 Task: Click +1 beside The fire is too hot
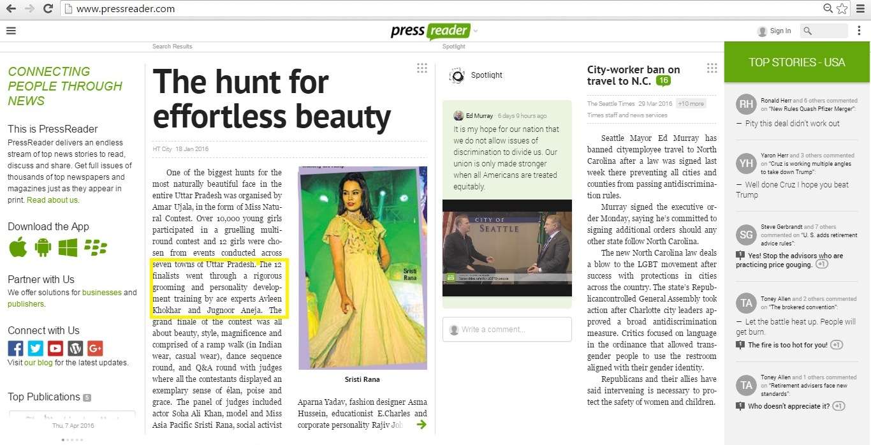(x=837, y=345)
